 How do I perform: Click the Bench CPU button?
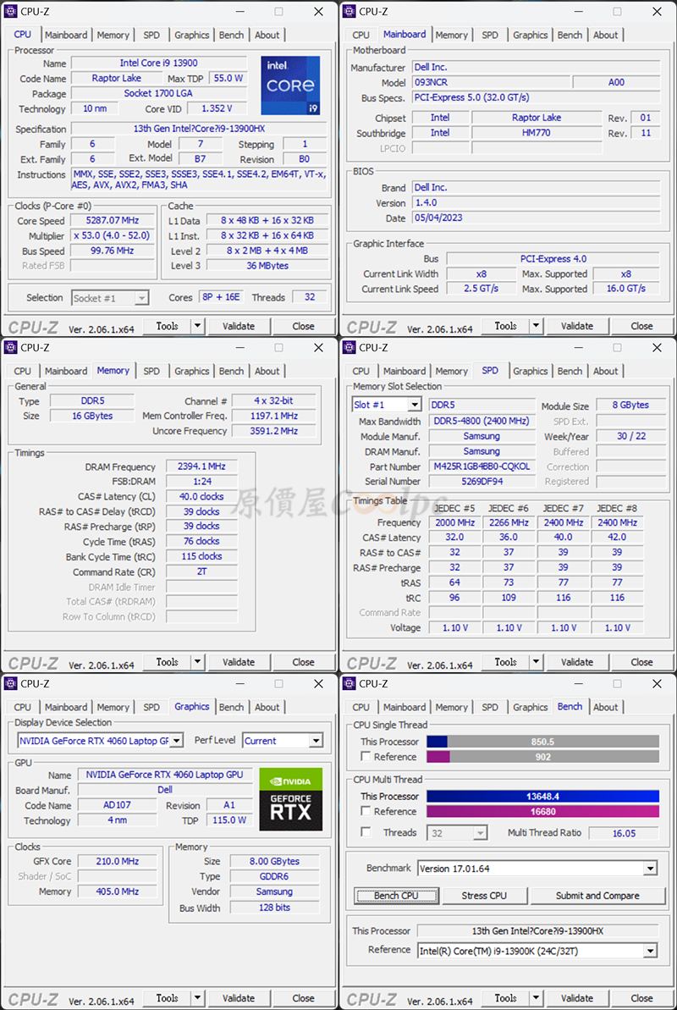tap(396, 896)
